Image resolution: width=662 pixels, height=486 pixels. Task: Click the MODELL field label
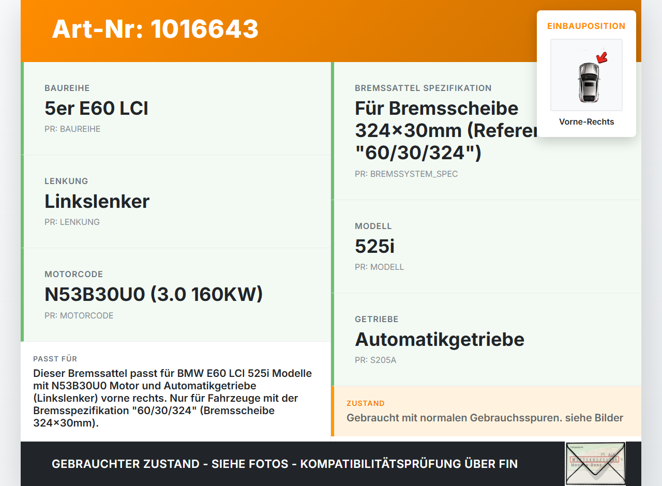click(x=373, y=226)
